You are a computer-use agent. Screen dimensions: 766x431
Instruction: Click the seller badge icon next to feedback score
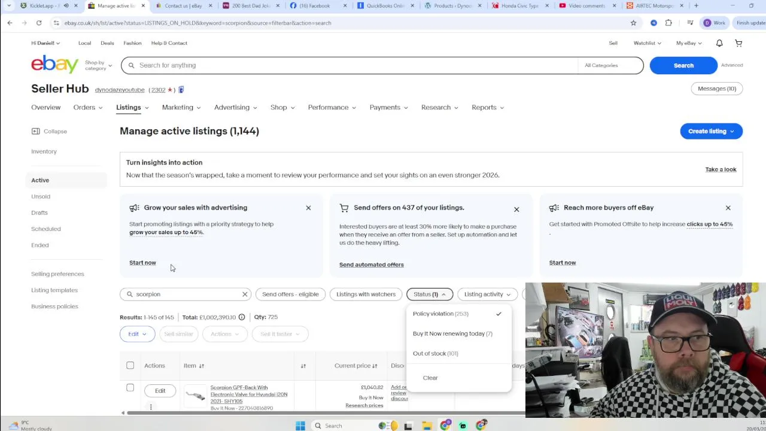coord(181,90)
